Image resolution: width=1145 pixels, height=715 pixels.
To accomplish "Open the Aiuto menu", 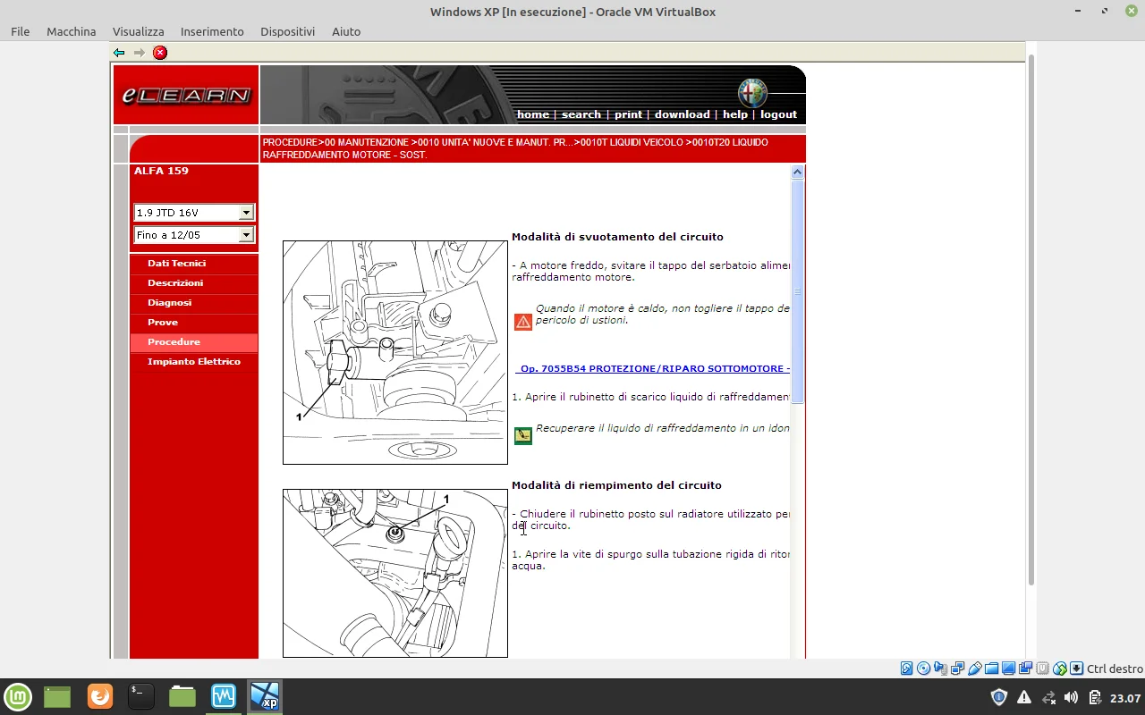I will coord(346,31).
